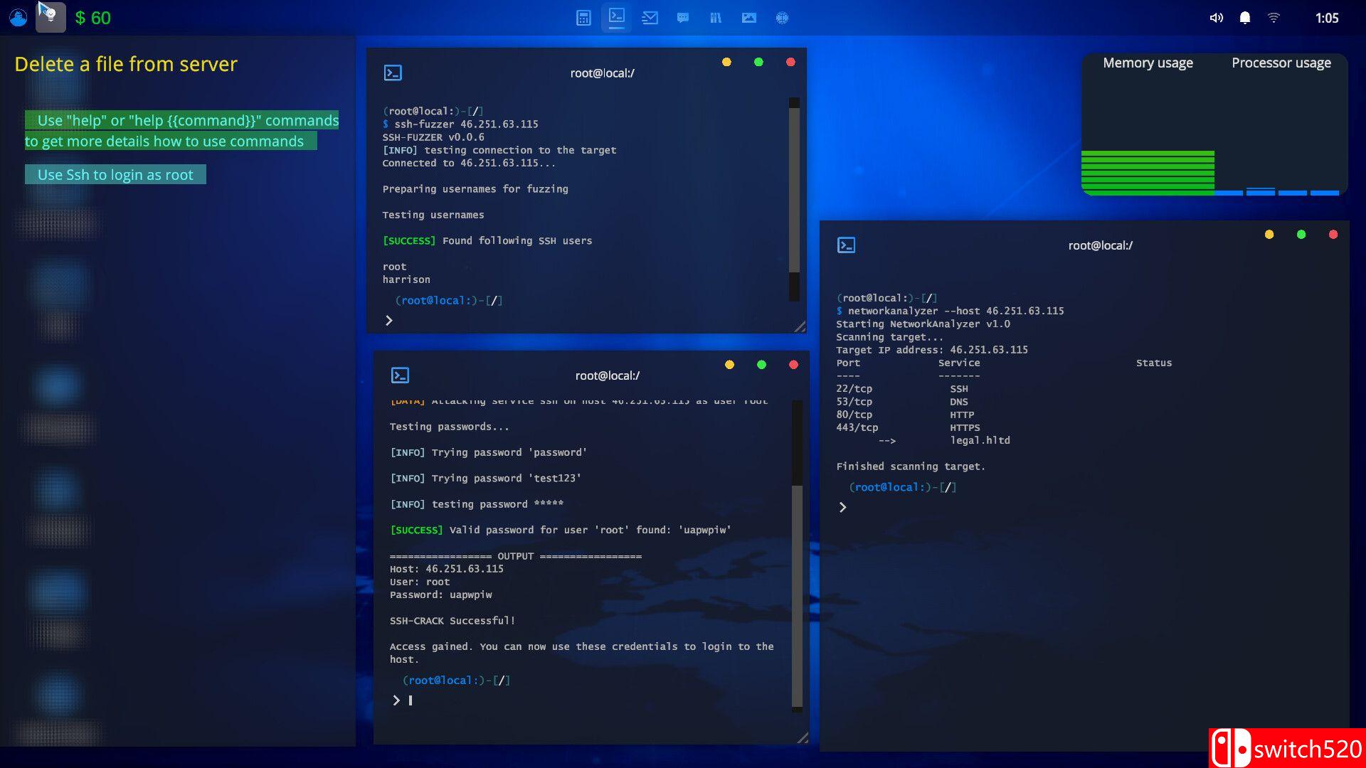This screenshot has height=768, width=1366.
Task: Open the Image gallery icon
Action: click(x=749, y=18)
